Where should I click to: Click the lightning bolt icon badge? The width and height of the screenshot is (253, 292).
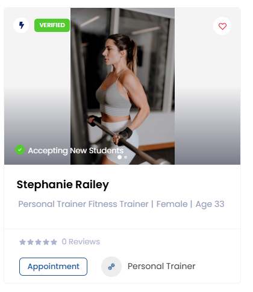coord(21,25)
